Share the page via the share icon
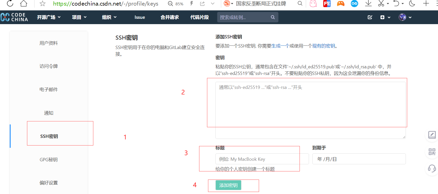Screen dimensions: 438x194 202,4
